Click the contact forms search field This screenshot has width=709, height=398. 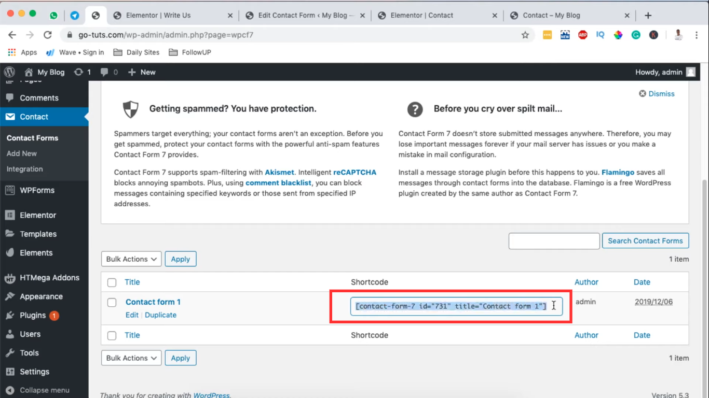pyautogui.click(x=554, y=241)
